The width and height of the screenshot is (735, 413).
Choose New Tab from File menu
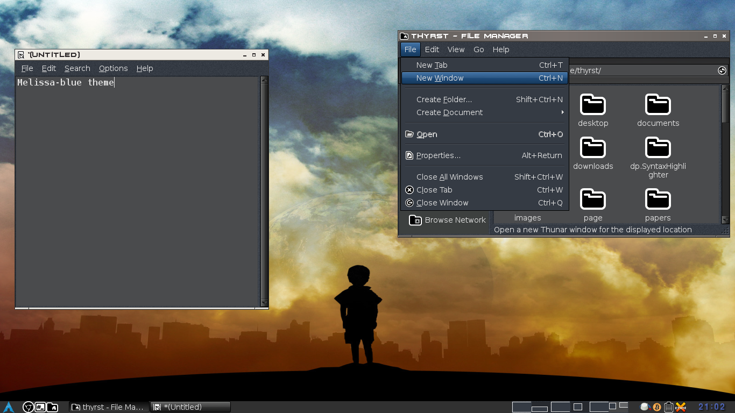(485, 65)
